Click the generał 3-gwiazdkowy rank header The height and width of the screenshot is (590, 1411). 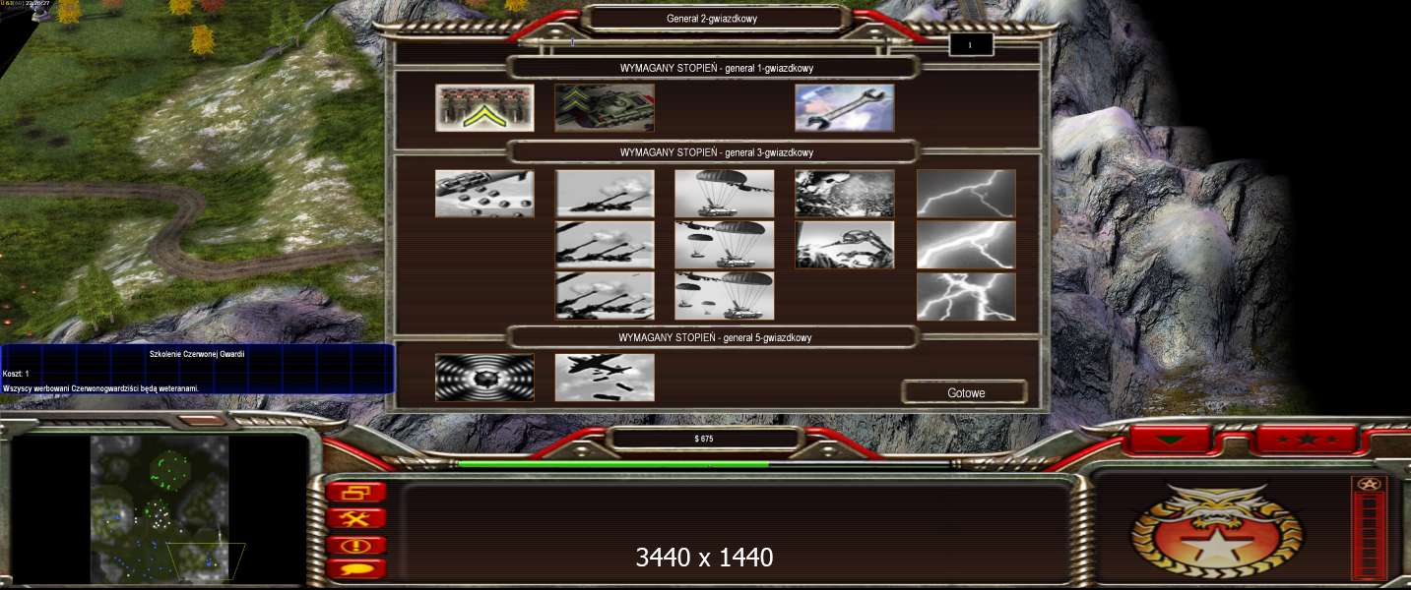[716, 152]
